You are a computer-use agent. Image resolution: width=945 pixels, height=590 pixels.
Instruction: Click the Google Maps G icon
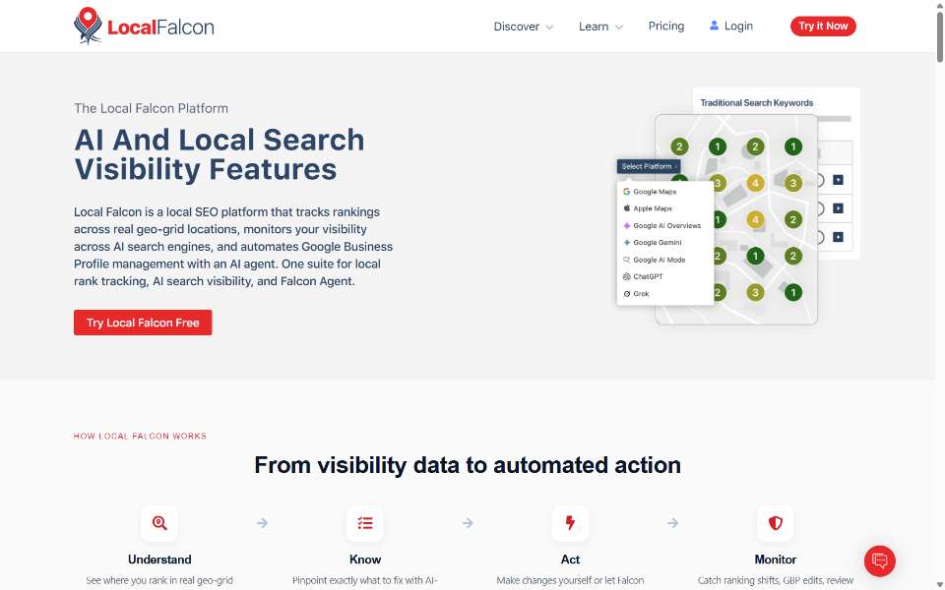(x=626, y=192)
